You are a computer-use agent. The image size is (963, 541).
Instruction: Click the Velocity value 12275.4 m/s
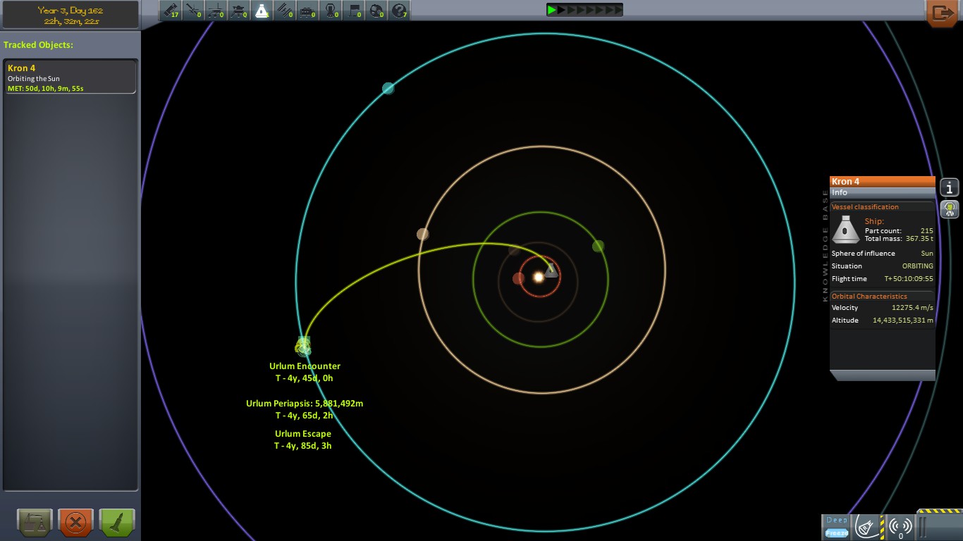(912, 308)
